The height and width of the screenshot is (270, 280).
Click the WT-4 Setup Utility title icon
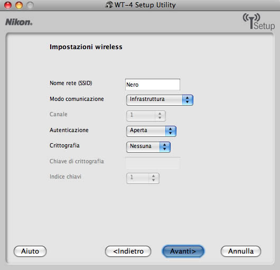tap(109, 5)
